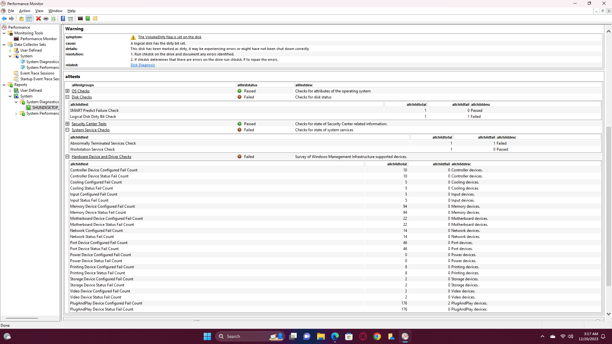This screenshot has width=612, height=344.
Task: Click the Print toolbar icon
Action: [46, 18]
